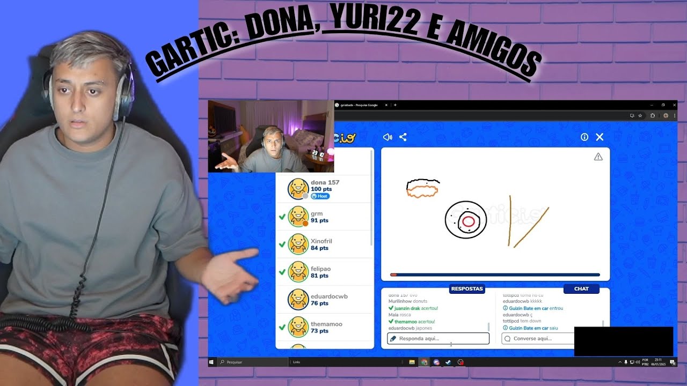Viewport: 687px width, 386px height.
Task: Click '91 pts' score of grm
Action: coord(319,220)
